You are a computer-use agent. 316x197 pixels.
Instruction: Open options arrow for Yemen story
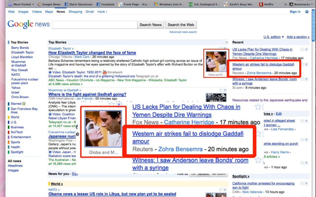click(306, 49)
